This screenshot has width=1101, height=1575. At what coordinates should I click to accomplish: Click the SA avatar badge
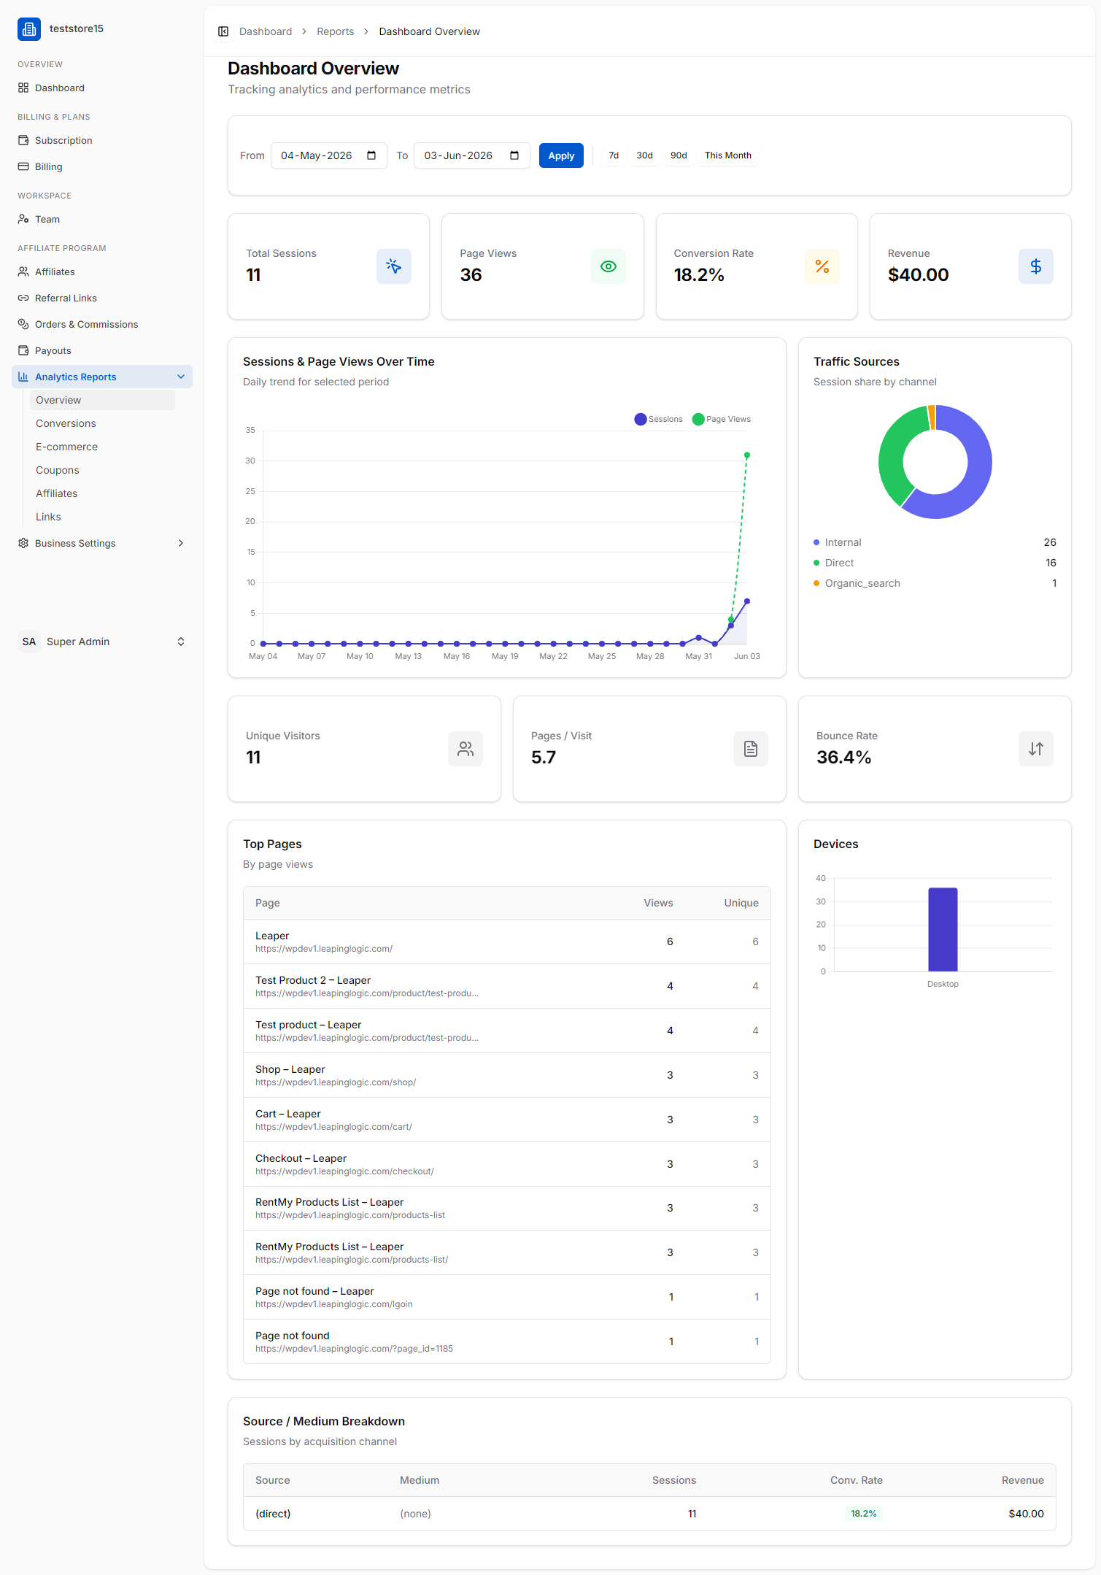[29, 642]
